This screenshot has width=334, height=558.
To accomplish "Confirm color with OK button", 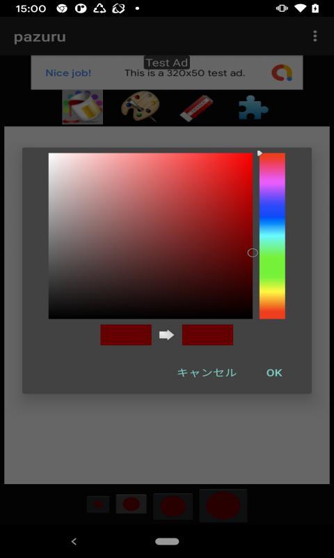I will (x=274, y=373).
